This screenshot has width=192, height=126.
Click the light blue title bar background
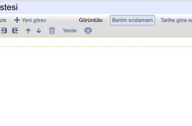pos(104,8)
